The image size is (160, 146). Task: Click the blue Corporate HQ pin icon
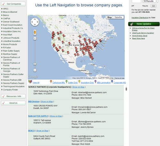click(x=112, y=82)
